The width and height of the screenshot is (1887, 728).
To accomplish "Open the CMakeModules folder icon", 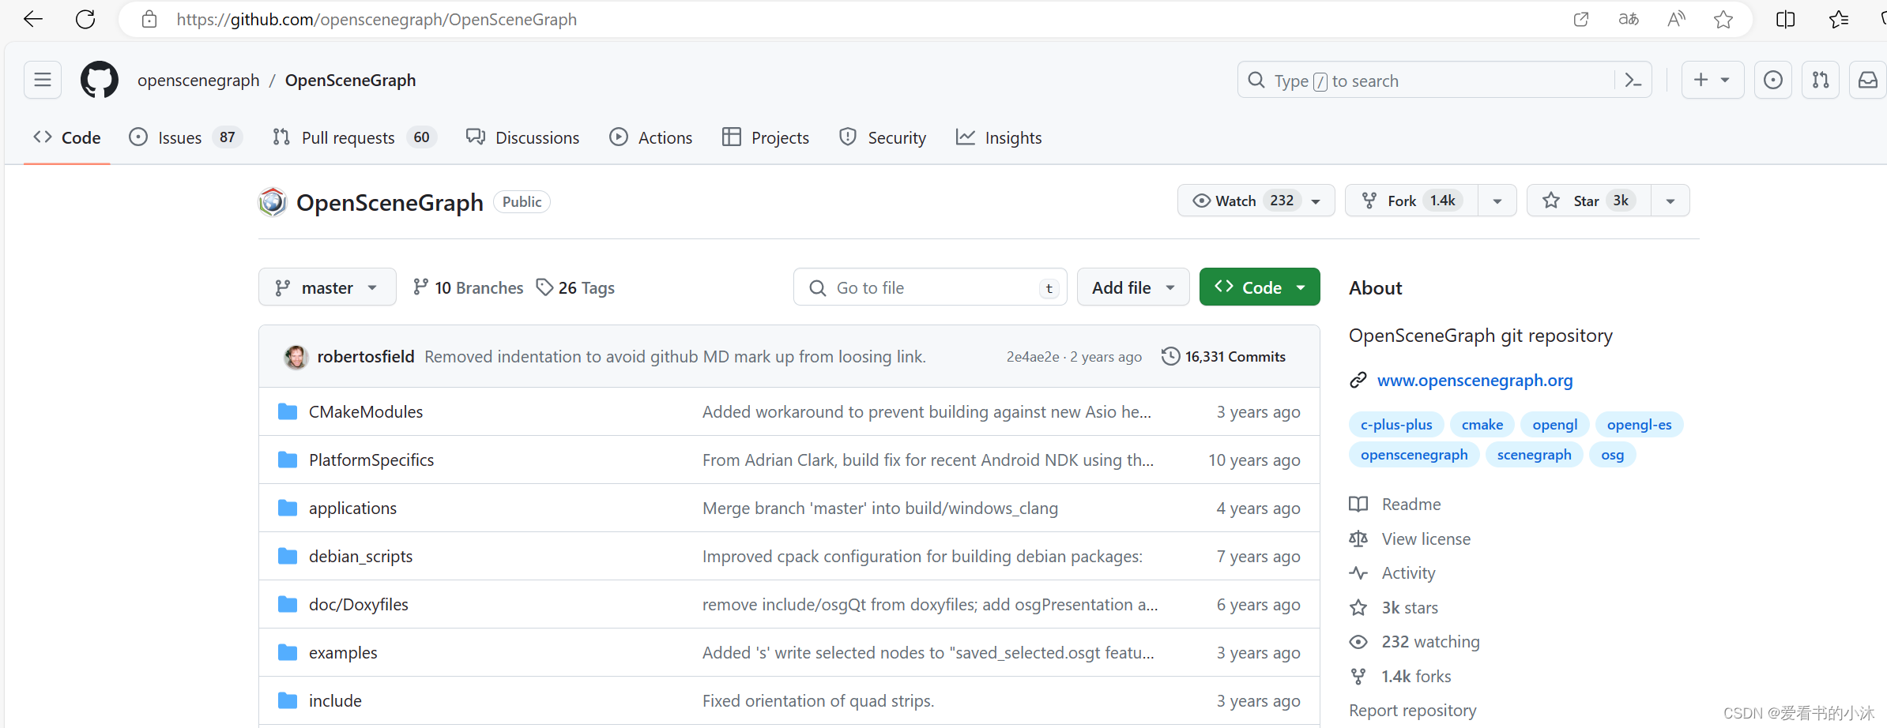I will click(x=288, y=411).
